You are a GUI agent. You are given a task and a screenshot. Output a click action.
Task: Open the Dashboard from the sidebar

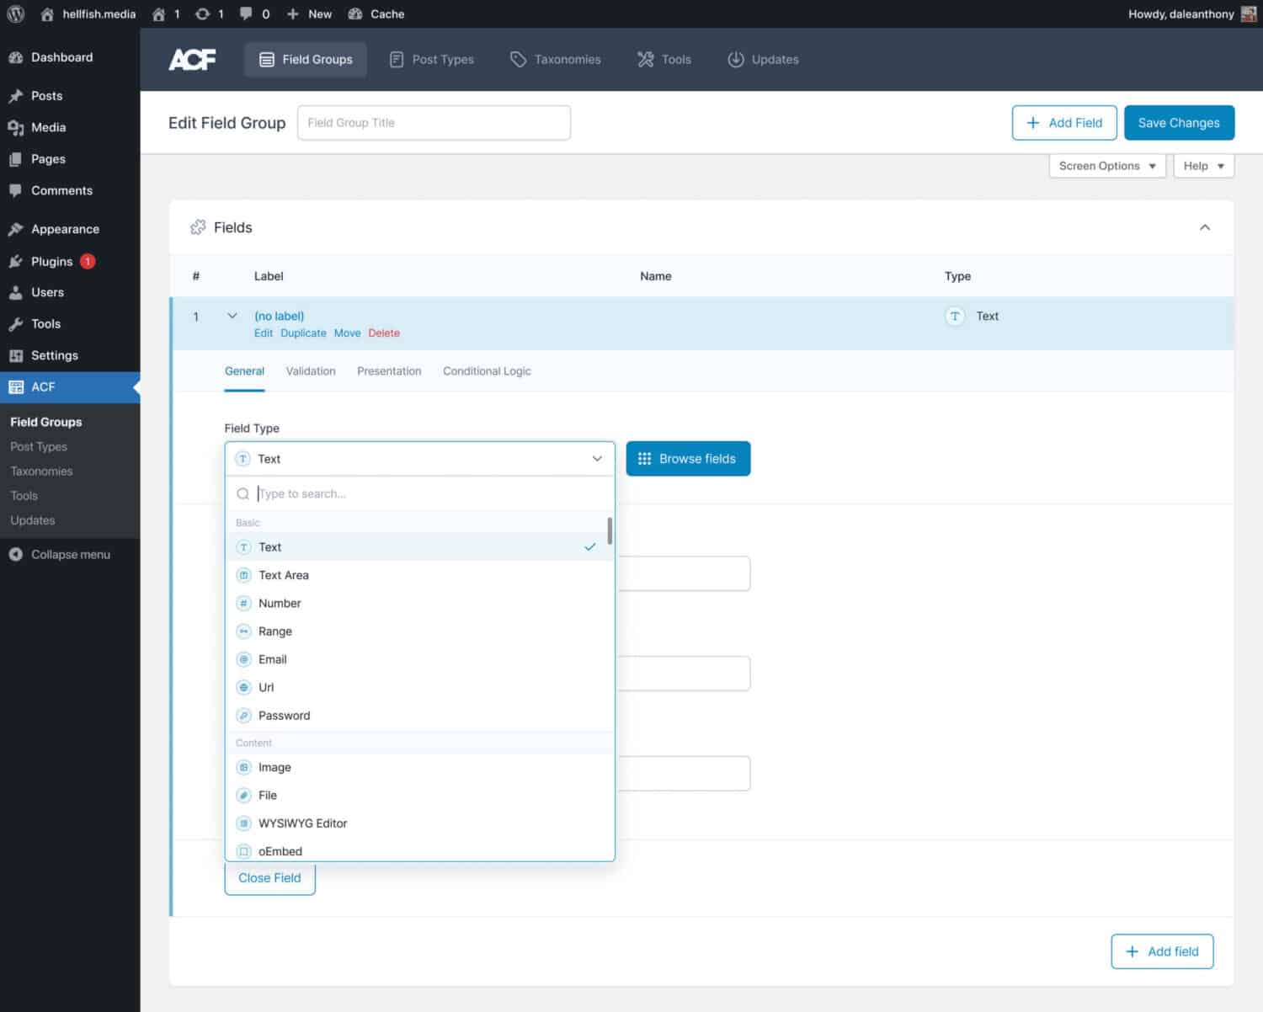tap(61, 56)
